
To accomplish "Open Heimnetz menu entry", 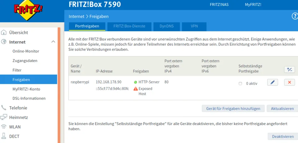I will pyautogui.click(x=18, y=117).
